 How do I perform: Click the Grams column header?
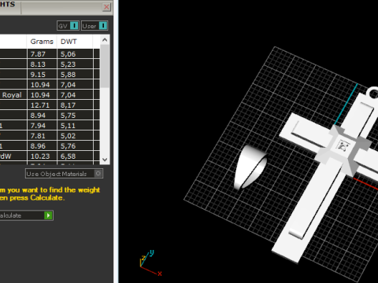pos(42,42)
